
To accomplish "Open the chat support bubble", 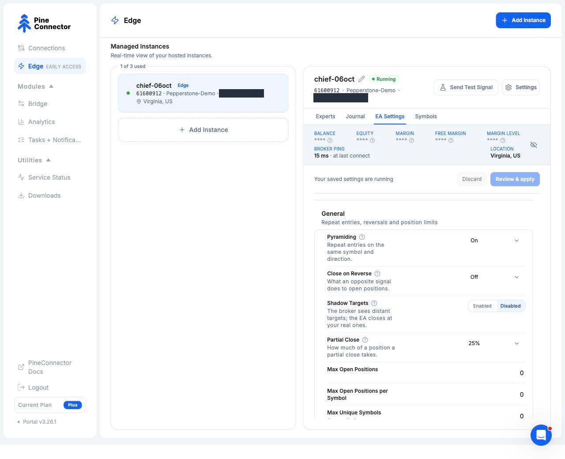I will (x=541, y=435).
